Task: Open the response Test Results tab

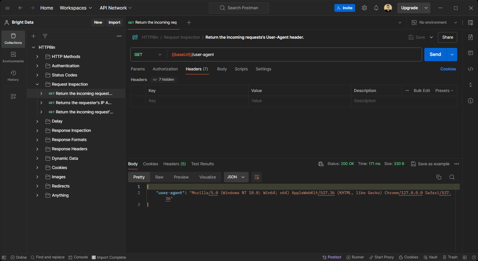Action: [202, 164]
